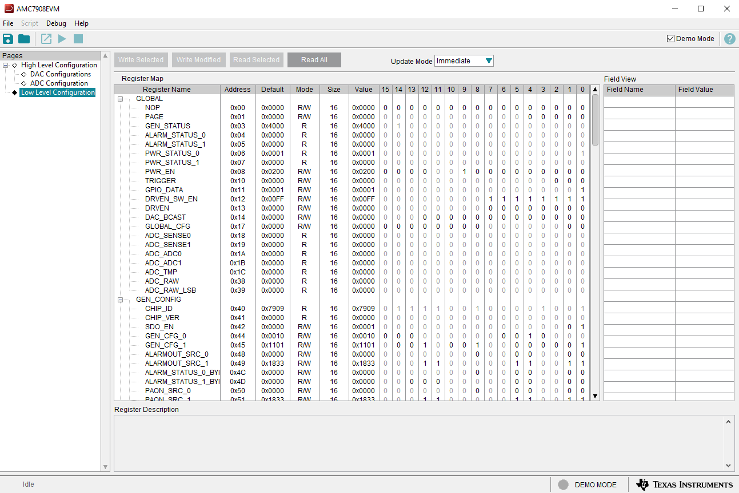Click the register map scroll down arrow
The height and width of the screenshot is (493, 739).
pos(595,396)
